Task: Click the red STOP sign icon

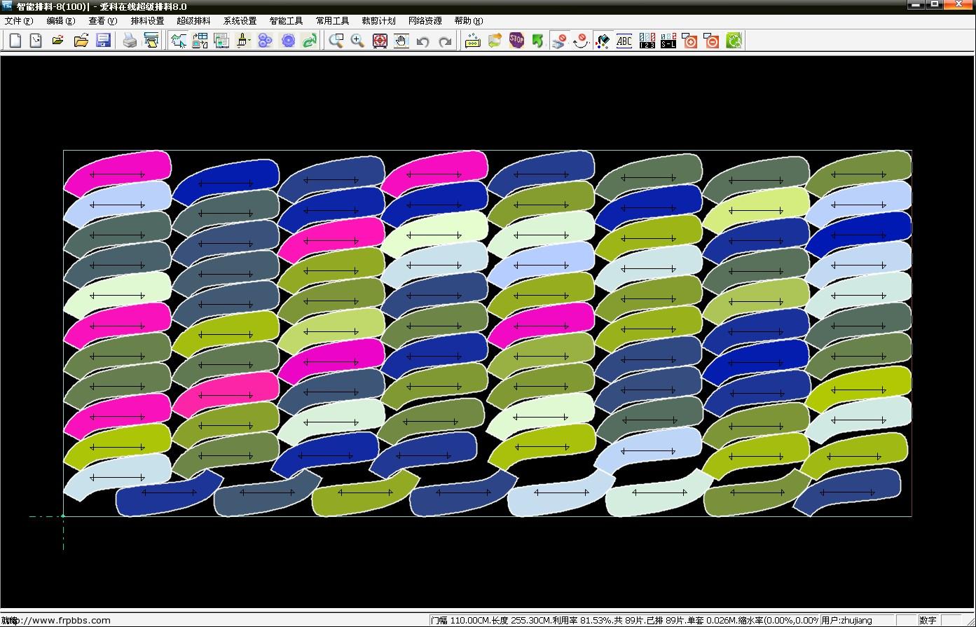Action: [x=516, y=41]
